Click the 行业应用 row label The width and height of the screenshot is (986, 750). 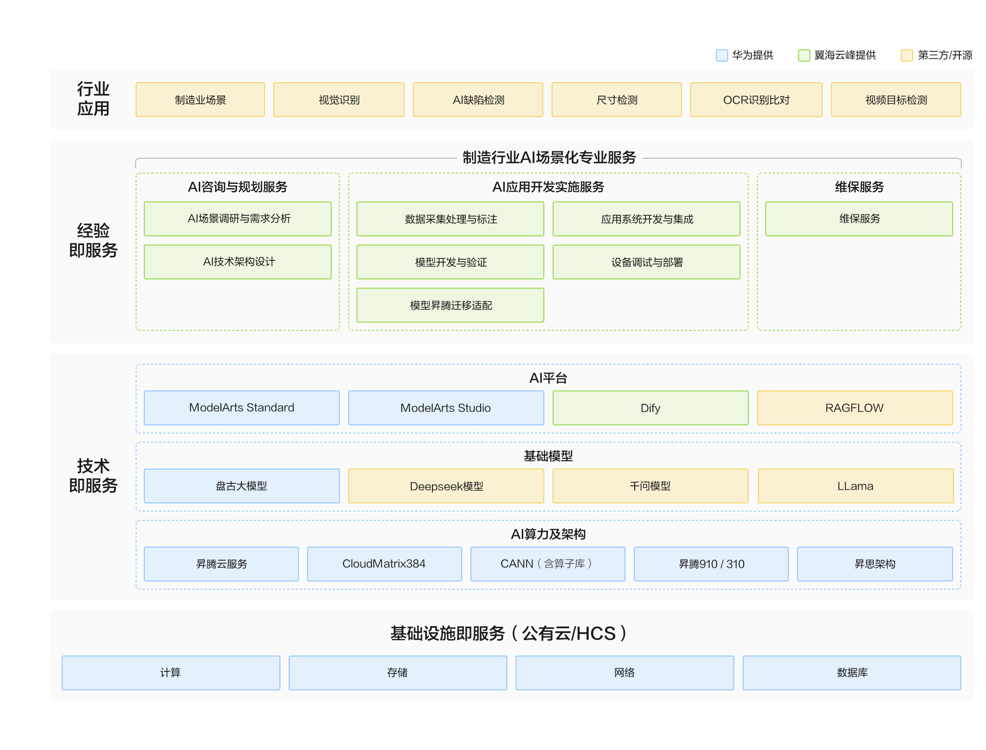93,99
